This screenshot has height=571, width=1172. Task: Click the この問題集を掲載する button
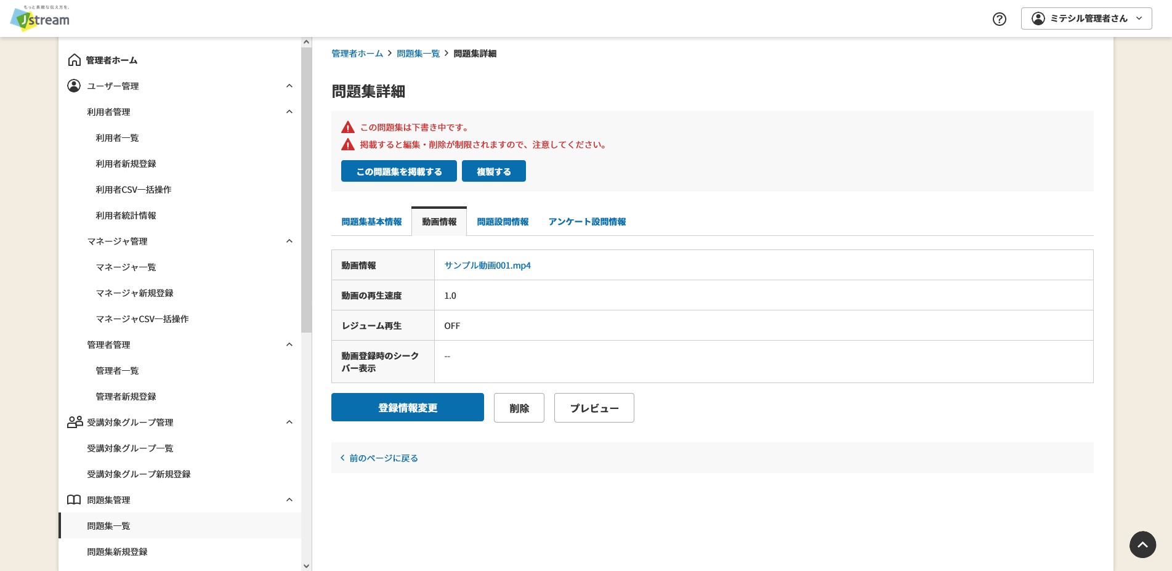[x=399, y=171]
